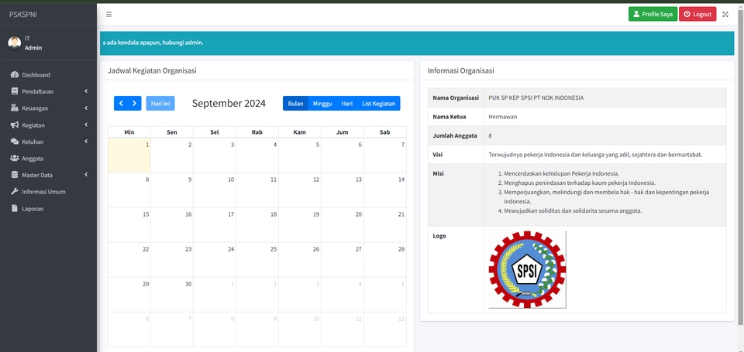Image resolution: width=744 pixels, height=352 pixels.
Task: Click the SPSI organization logo image
Action: pyautogui.click(x=527, y=269)
